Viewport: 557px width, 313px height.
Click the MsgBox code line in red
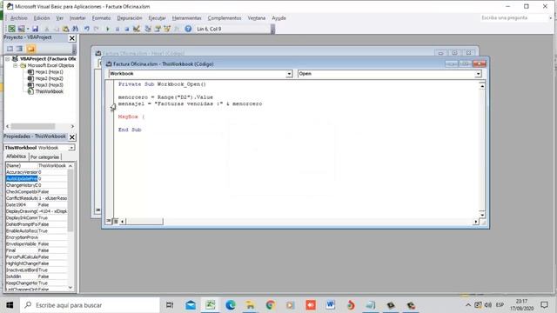[131, 117]
